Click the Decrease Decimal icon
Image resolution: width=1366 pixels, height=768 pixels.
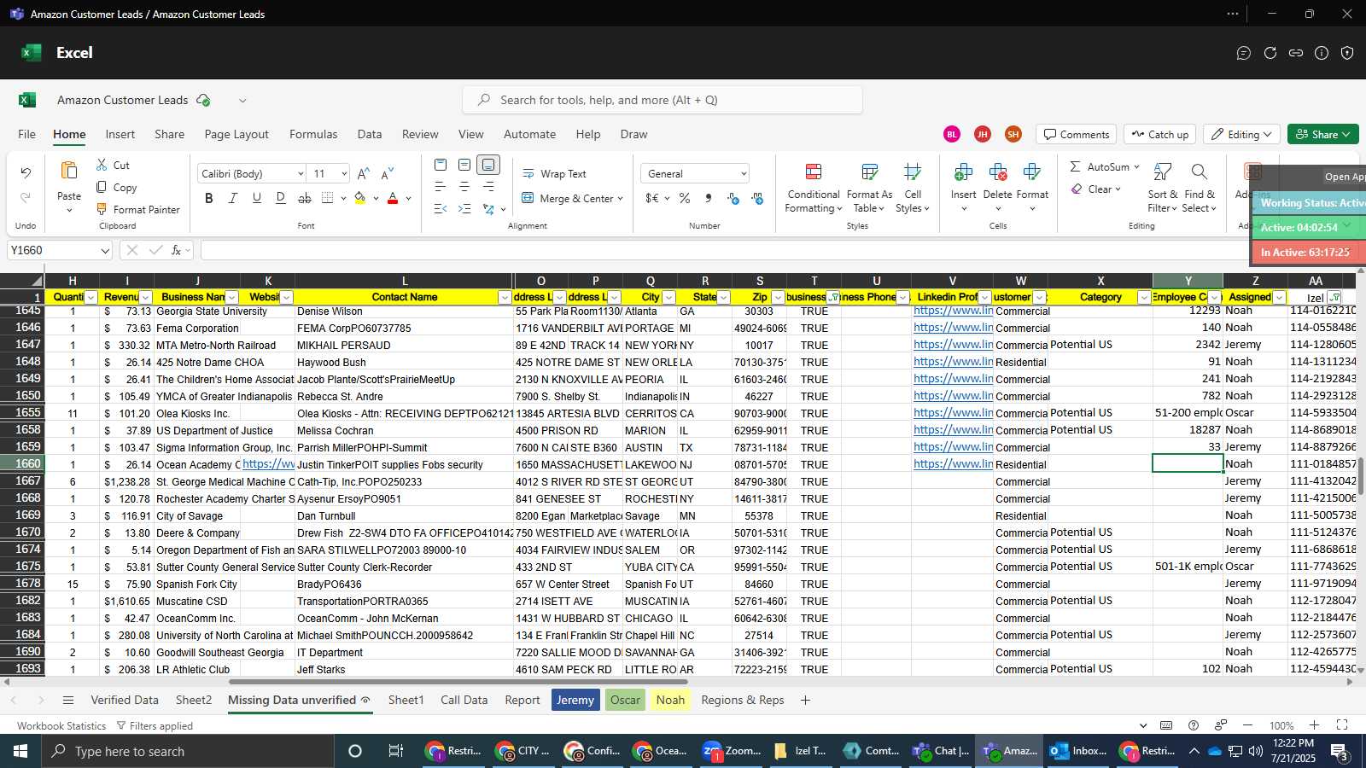pyautogui.click(x=757, y=198)
